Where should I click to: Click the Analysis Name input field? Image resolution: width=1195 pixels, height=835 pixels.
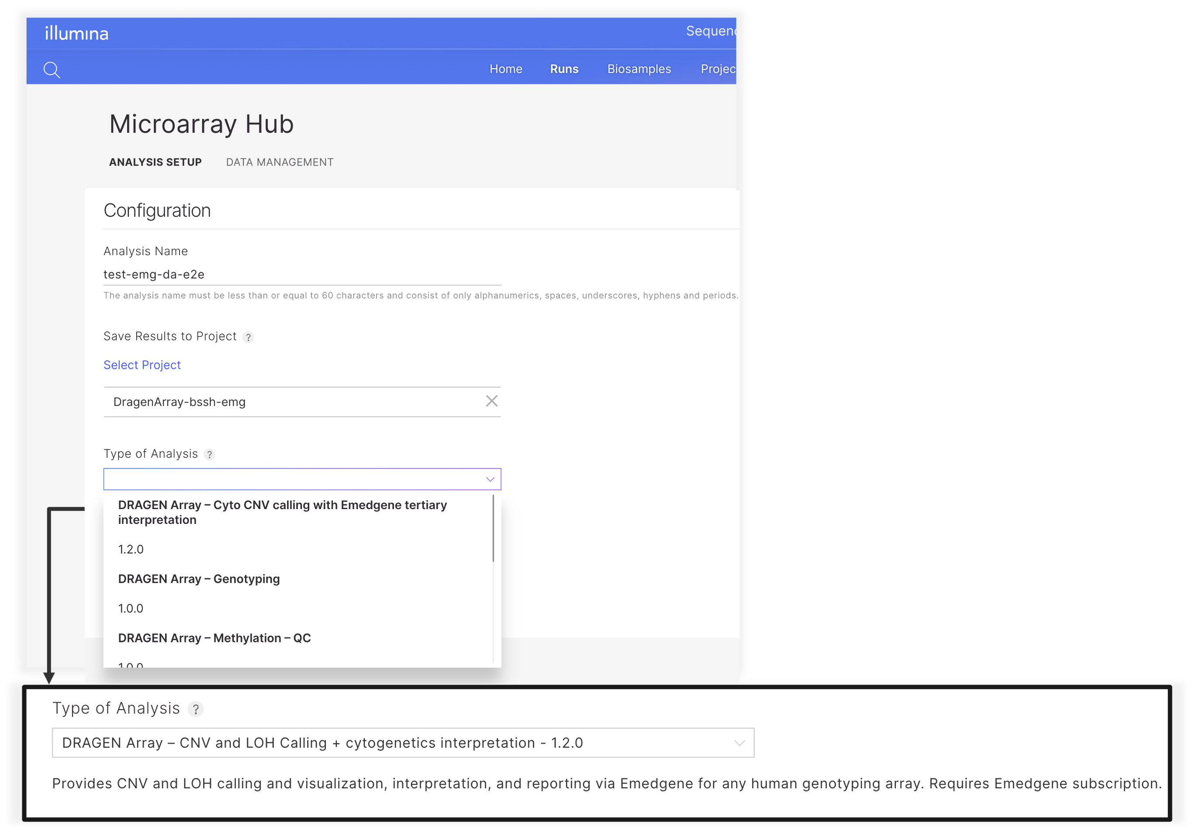point(302,274)
